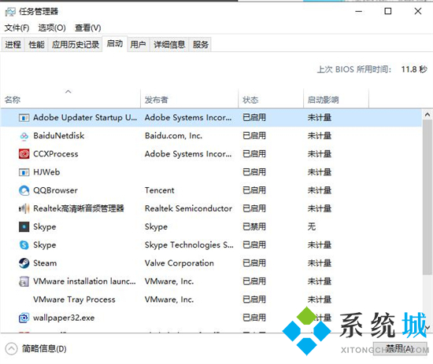Select the wallpaper32.exe row name
Screen dimensions: 433x364
point(64,318)
